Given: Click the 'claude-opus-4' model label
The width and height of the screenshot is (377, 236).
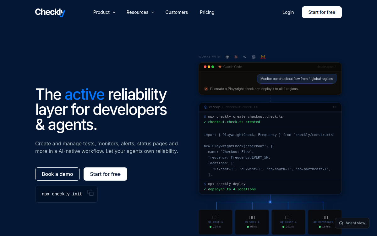Looking at the screenshot, I should click(326, 67).
